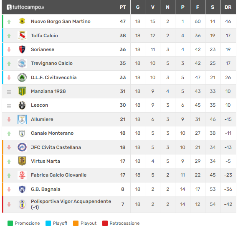Click the Tolfa Calcio crest icon
Screen dimensions: 238x226
click(x=22, y=35)
